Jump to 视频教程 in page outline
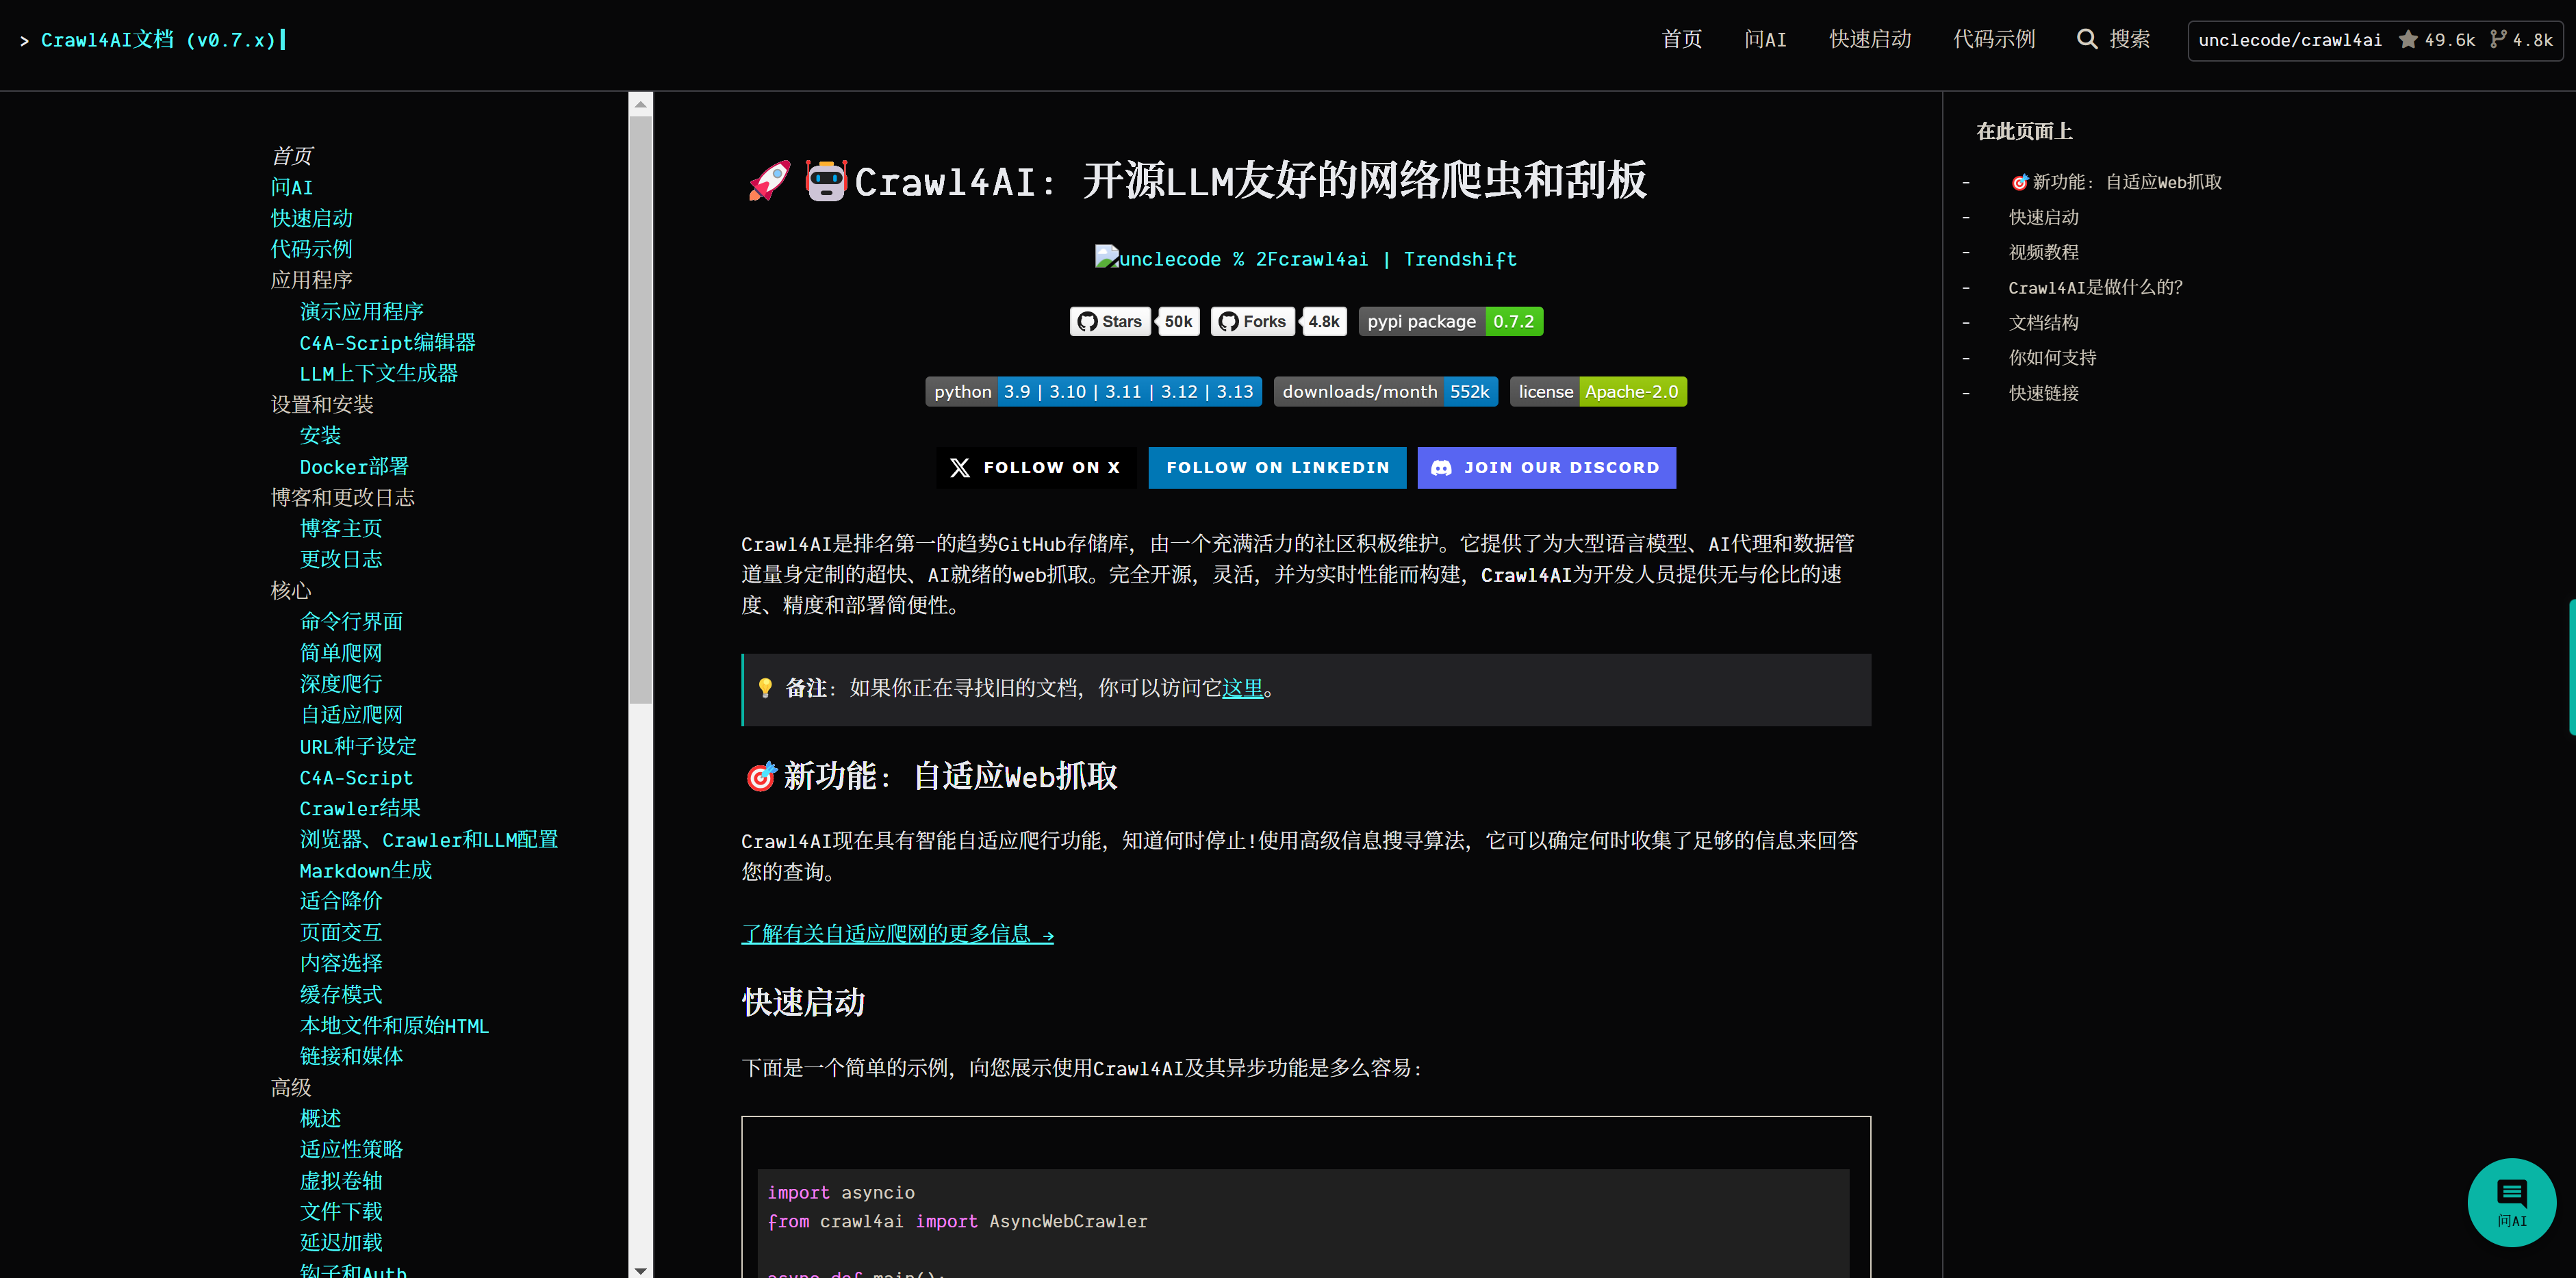Screen dimensions: 2576x1278 [2043, 252]
